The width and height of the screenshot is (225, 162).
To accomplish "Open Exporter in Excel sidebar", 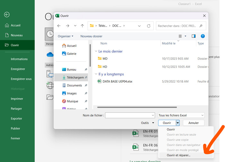I will [16, 119].
